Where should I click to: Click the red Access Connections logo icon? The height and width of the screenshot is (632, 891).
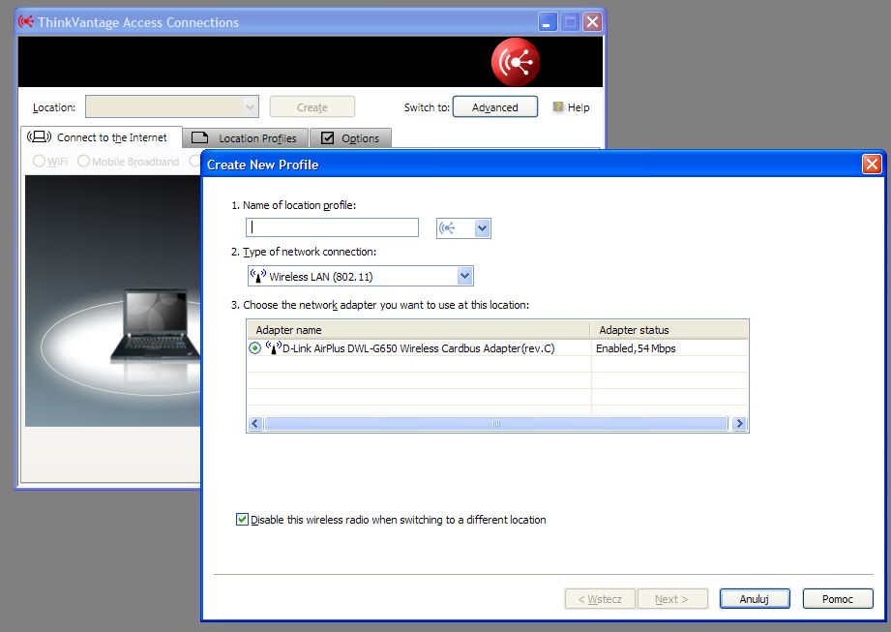(516, 62)
